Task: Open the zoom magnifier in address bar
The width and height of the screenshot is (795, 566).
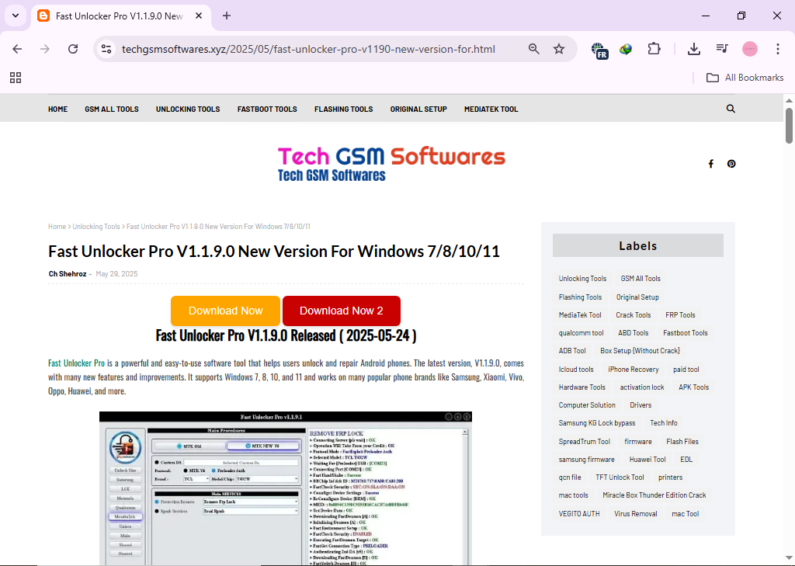Action: 534,49
